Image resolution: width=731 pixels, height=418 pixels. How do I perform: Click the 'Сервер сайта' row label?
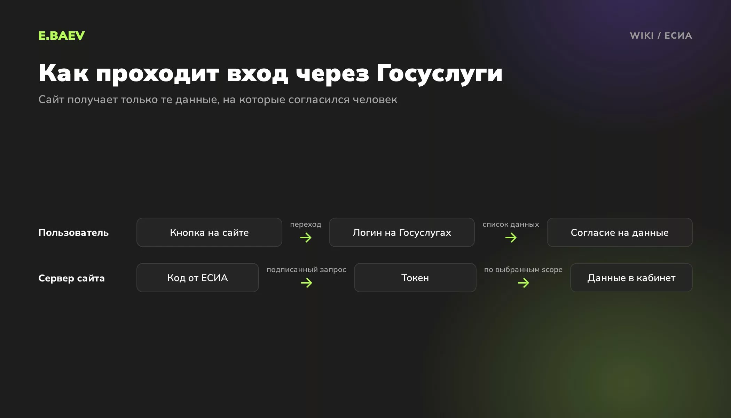click(x=71, y=278)
